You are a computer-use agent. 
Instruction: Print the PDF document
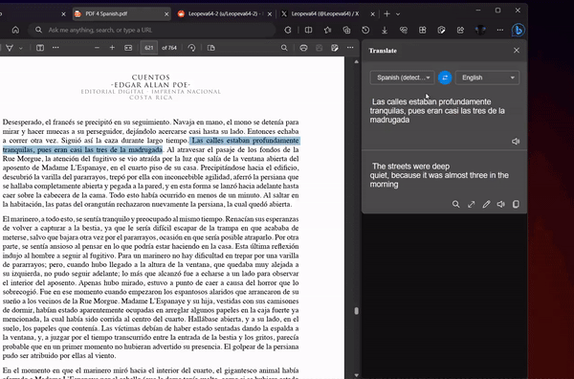pos(303,48)
